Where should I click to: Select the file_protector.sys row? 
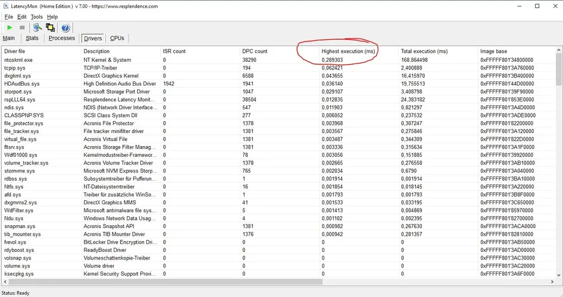pos(279,123)
